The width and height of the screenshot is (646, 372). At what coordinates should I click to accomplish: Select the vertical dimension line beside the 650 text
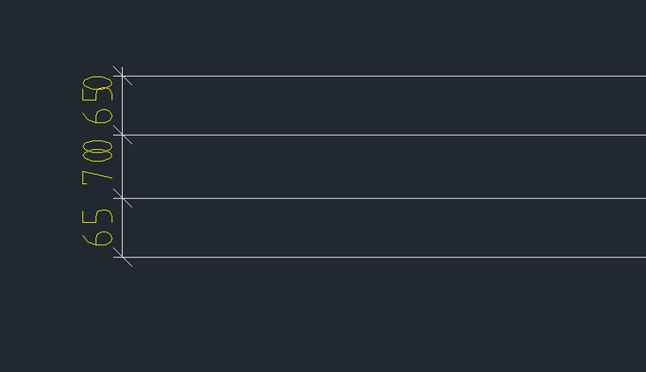pyautogui.click(x=122, y=106)
